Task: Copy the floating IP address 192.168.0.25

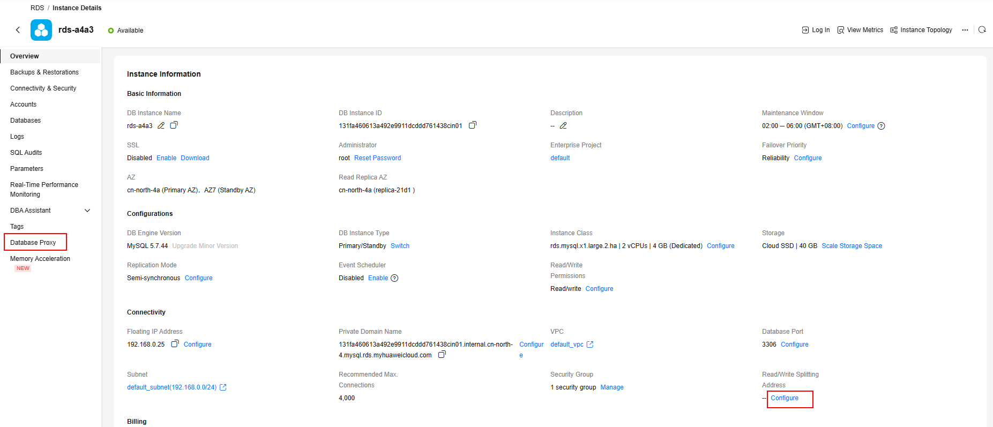Action: click(175, 344)
